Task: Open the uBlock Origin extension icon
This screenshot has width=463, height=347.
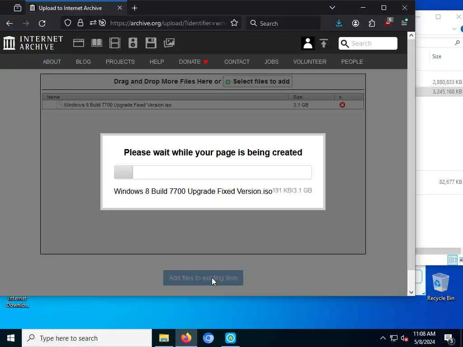Action: (388, 23)
